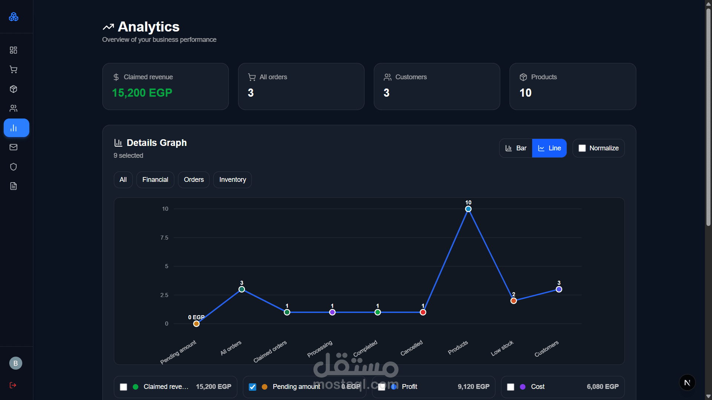The image size is (712, 400).
Task: Click the orange Pending amount color dot
Action: pyautogui.click(x=264, y=387)
